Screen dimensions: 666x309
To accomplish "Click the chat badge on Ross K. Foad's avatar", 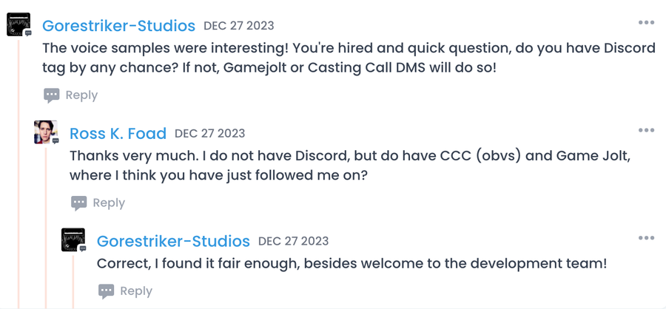I will click(x=55, y=140).
